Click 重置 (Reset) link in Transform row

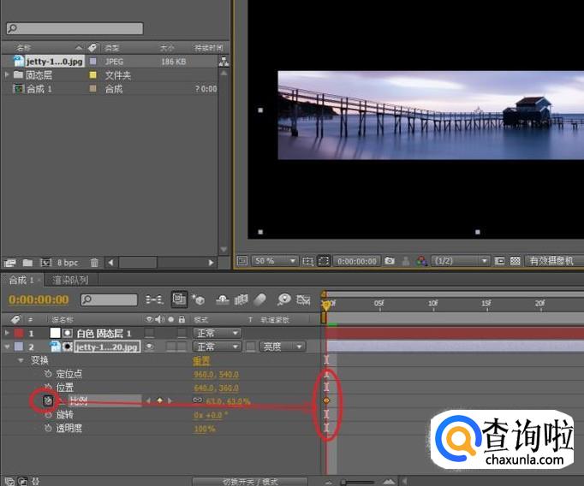click(201, 360)
